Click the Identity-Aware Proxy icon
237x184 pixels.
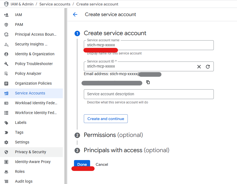click(6, 162)
